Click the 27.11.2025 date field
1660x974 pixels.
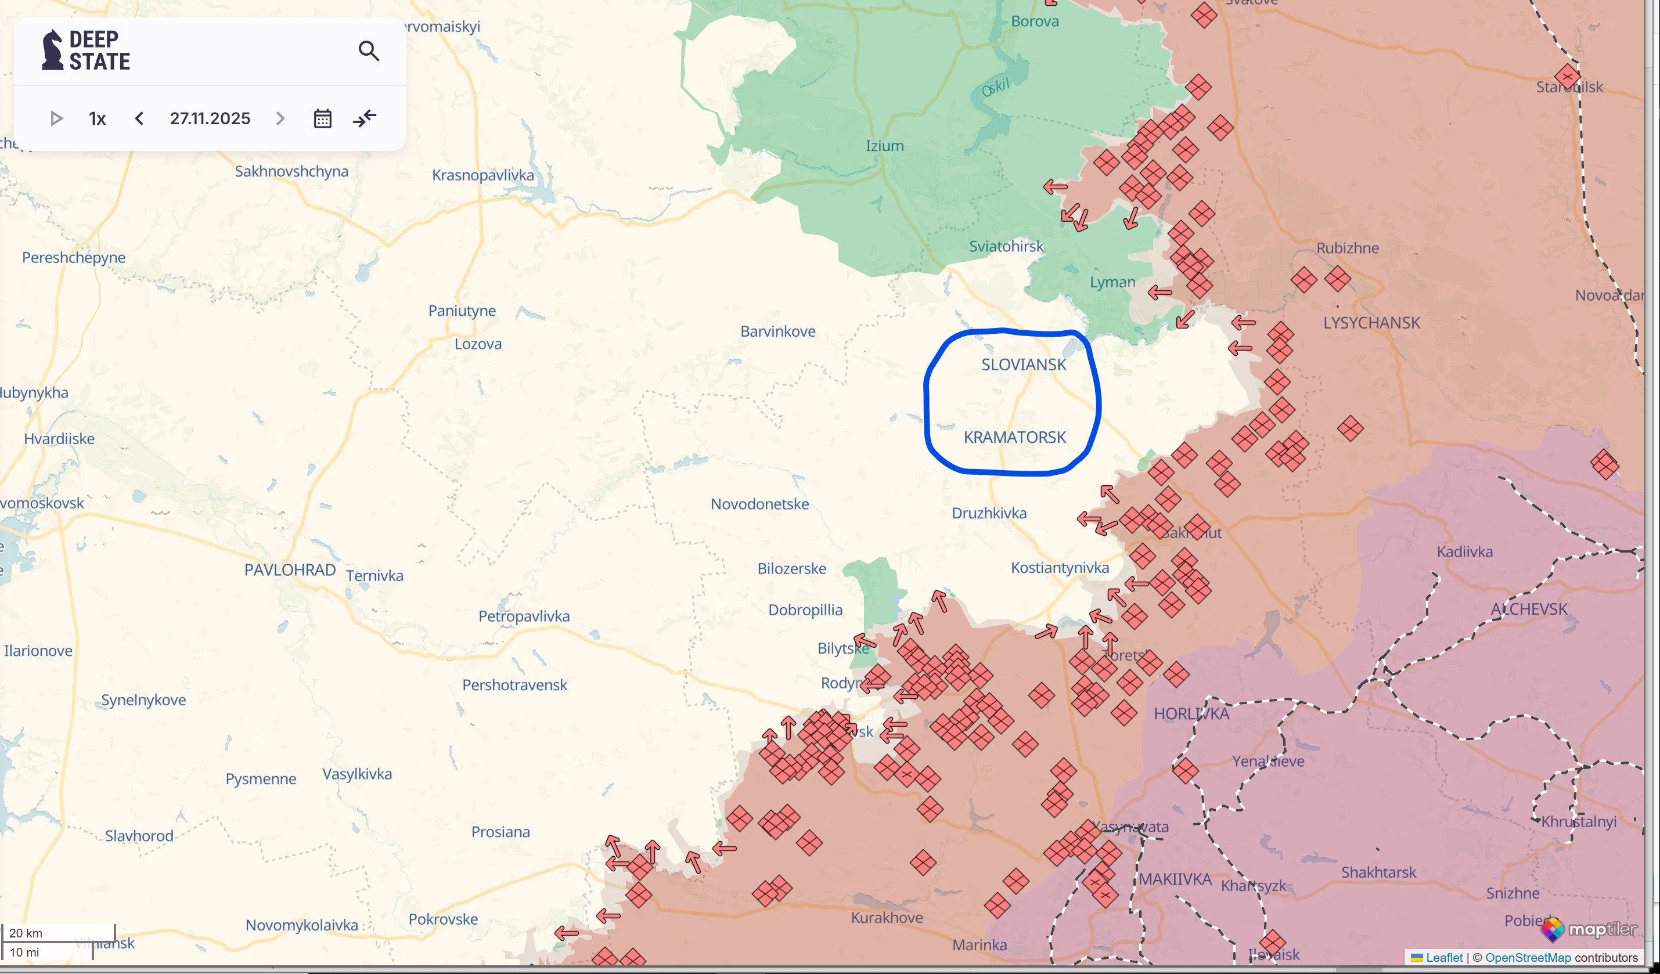point(210,118)
